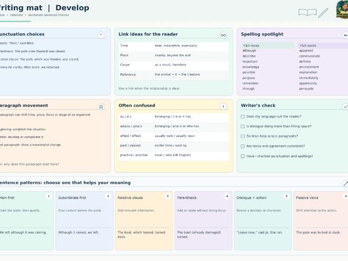Image resolution: width=348 pixels, height=261 pixels.
Task: Click the chain link icon in Link ideas
Action: [x=223, y=35]
